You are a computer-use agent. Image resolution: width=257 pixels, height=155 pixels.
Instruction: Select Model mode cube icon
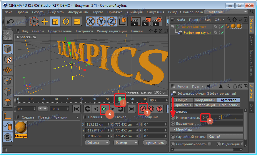click(x=8, y=49)
